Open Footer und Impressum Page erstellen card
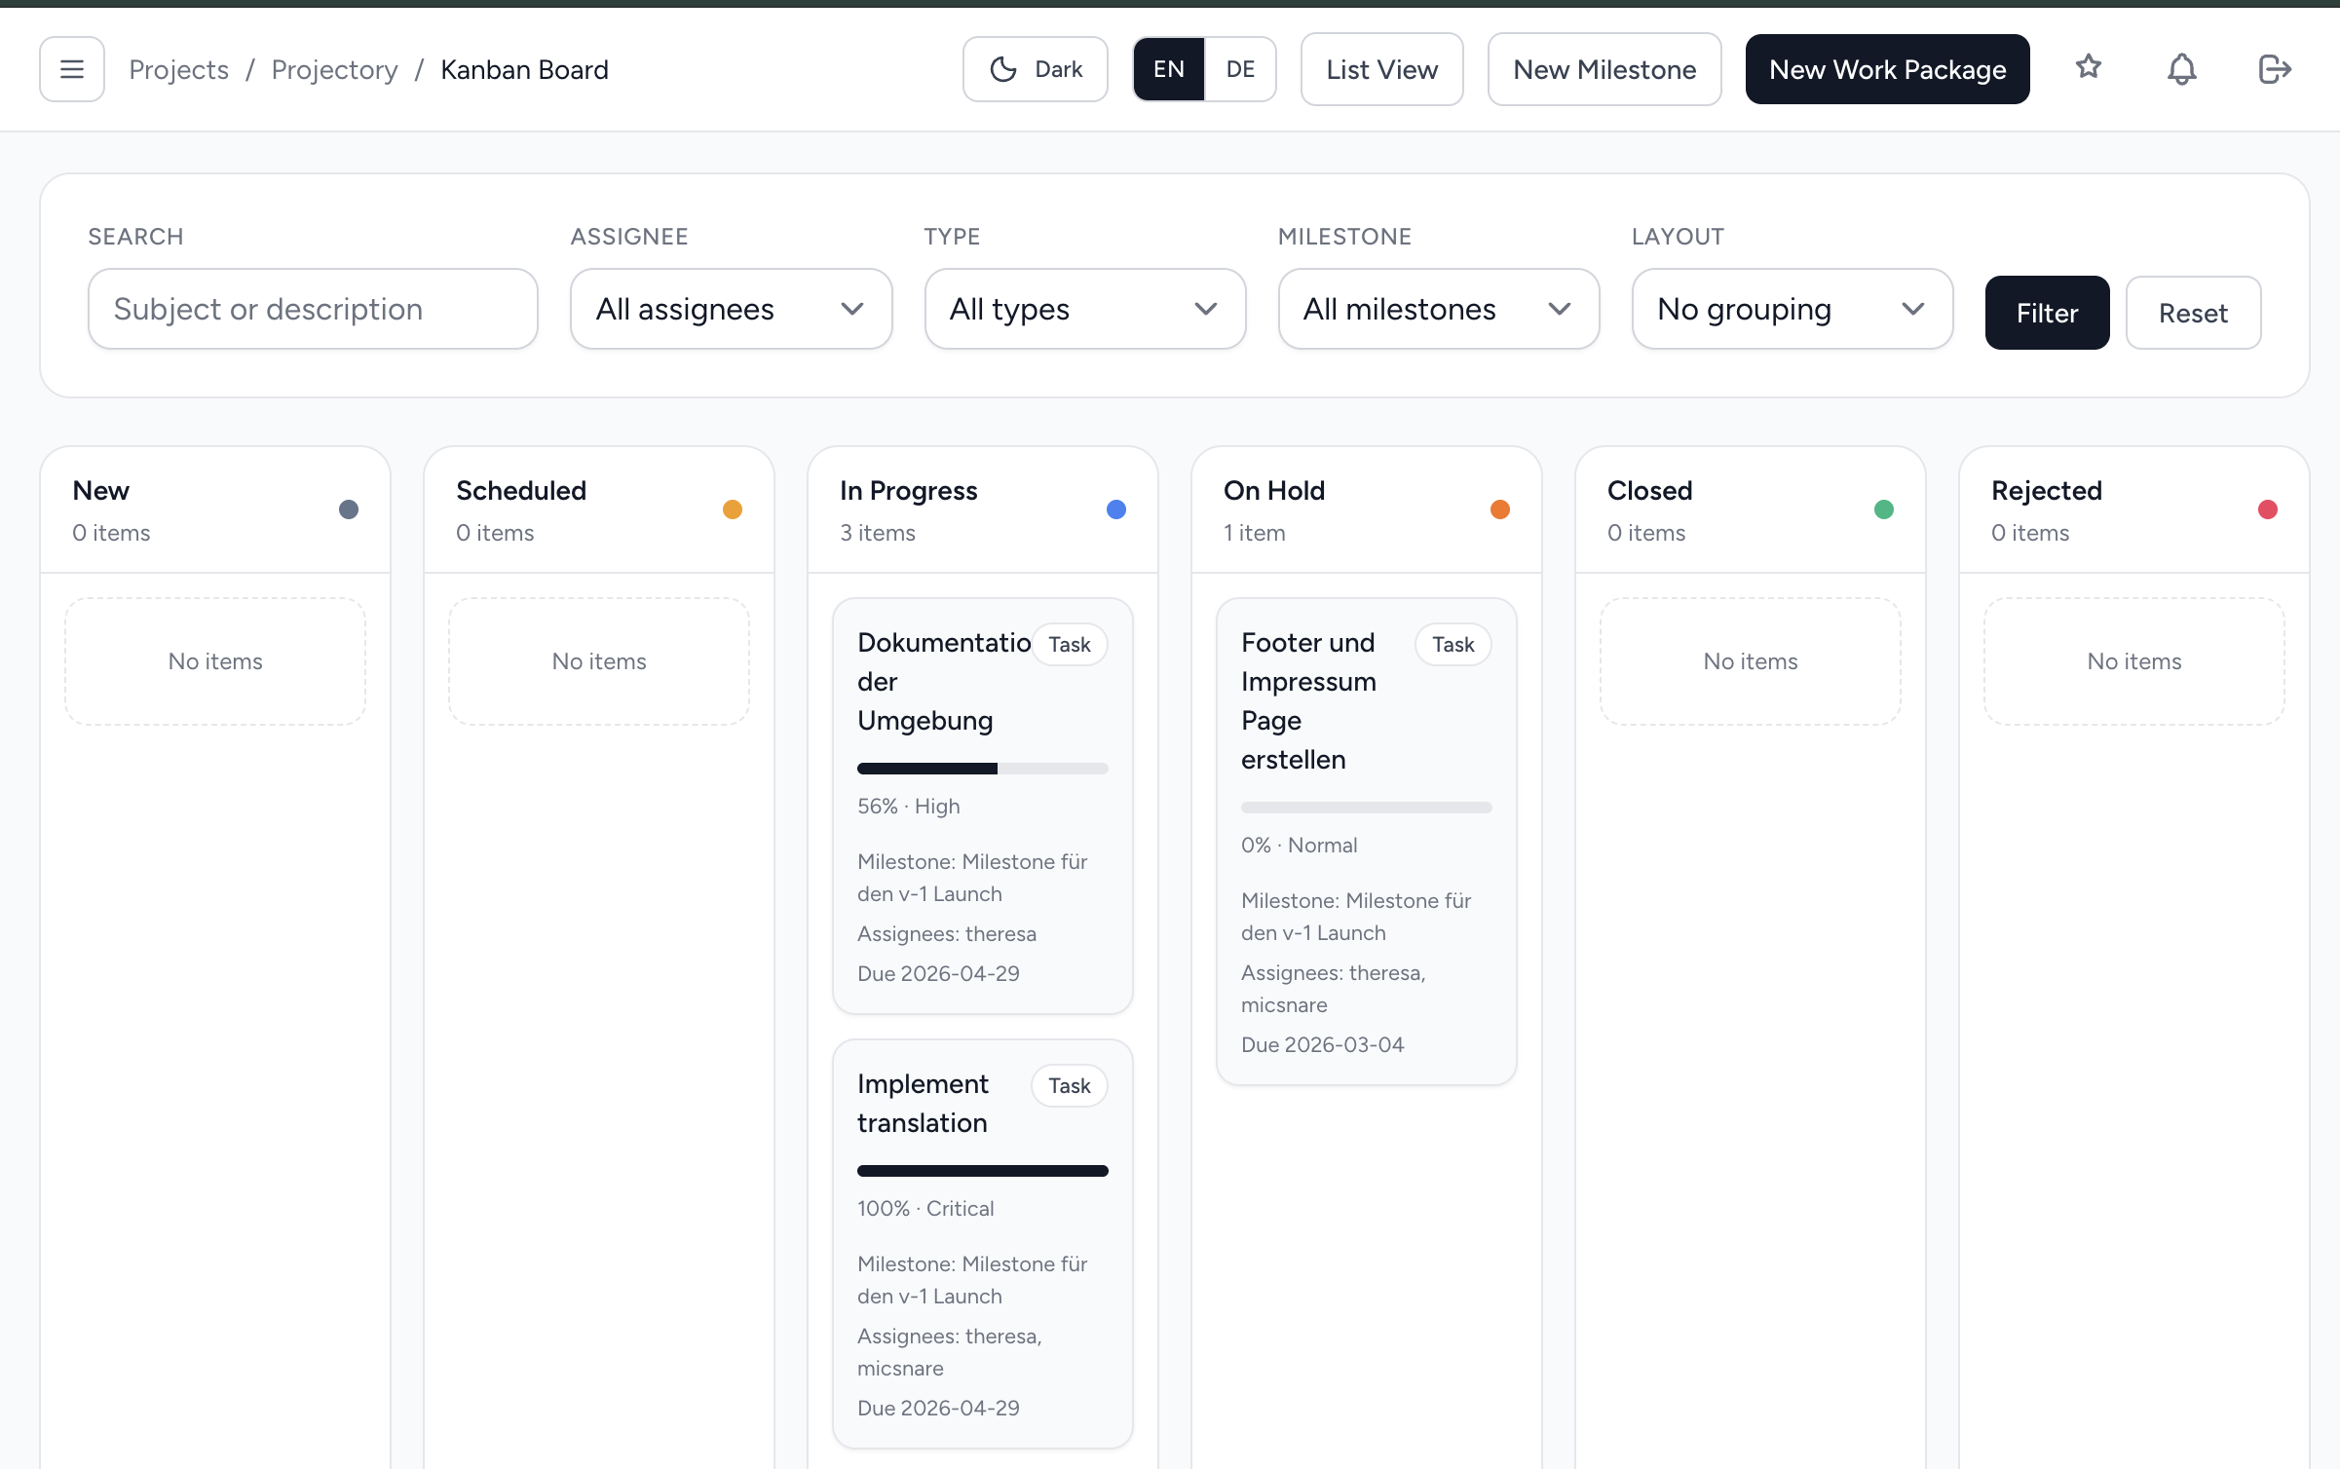 click(x=1366, y=841)
